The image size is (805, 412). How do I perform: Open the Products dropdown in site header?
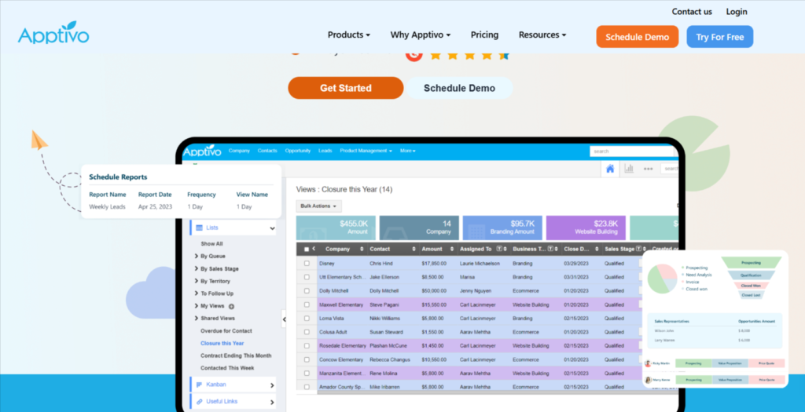(x=348, y=35)
